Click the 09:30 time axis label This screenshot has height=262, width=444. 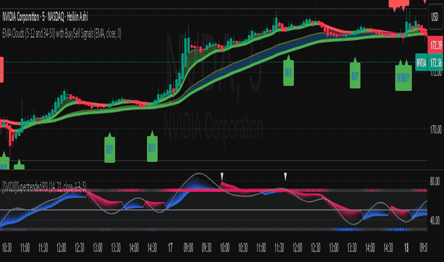click(x=206, y=248)
